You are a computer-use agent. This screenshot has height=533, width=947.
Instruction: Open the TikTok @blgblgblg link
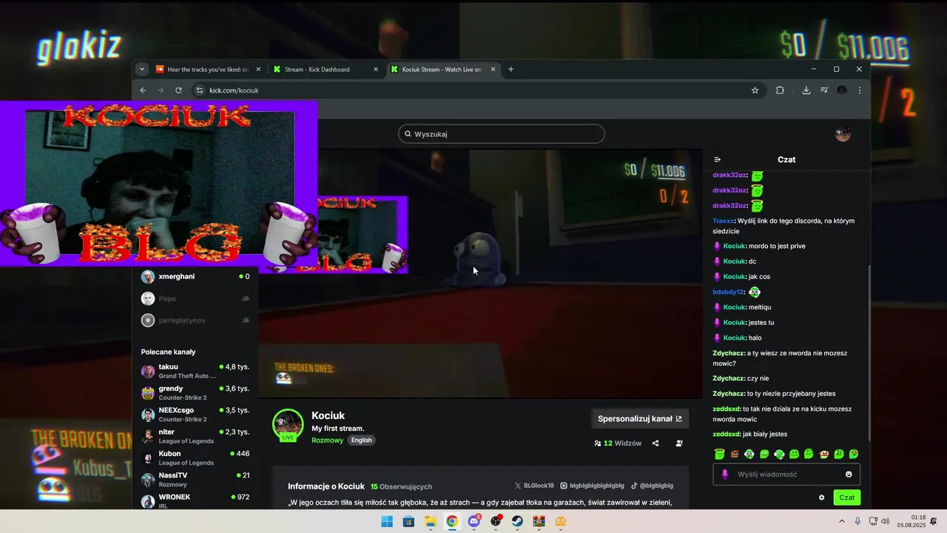652,486
